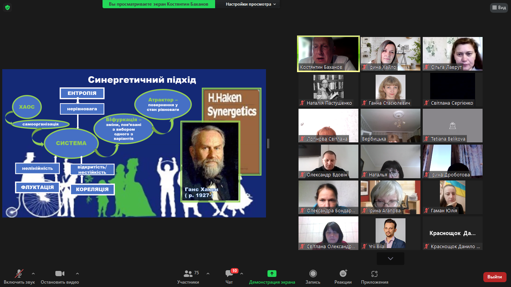
Task: Open the Chat panel icon
Action: coord(229,274)
